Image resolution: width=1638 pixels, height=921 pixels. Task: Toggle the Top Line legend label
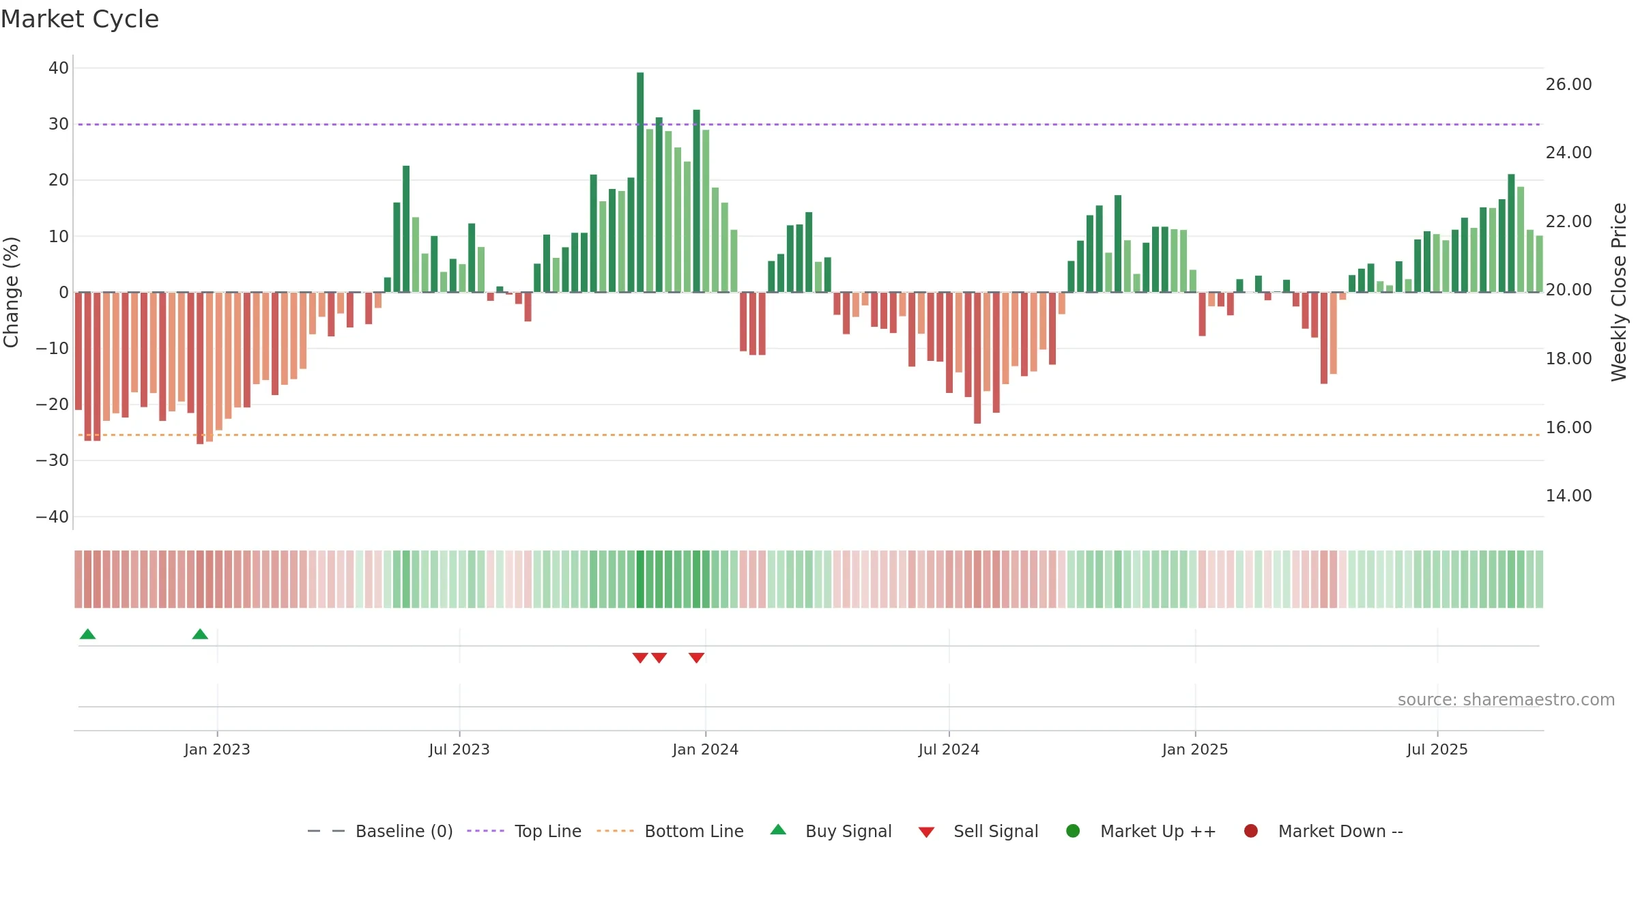tap(548, 831)
